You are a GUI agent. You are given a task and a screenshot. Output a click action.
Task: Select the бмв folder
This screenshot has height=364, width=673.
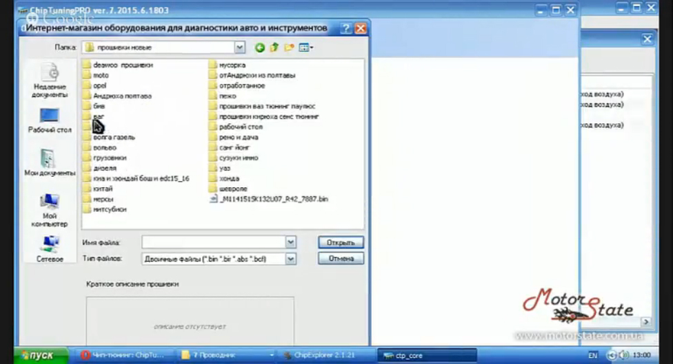pos(94,106)
